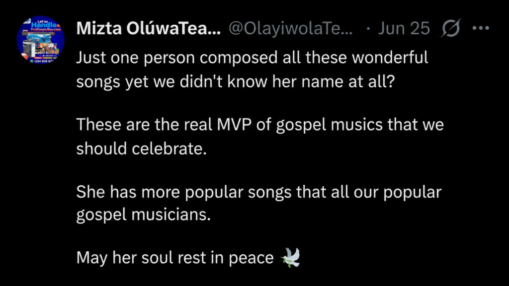Click the 'Handle' logo text inside the avatar
This screenshot has height=286, width=509.
point(44,25)
